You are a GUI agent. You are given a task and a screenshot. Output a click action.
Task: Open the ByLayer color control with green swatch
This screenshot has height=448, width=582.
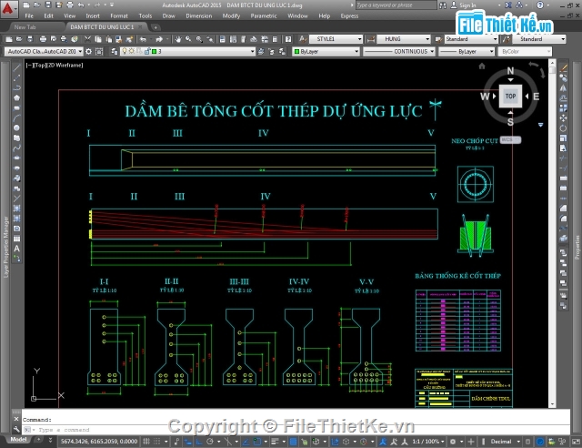[x=326, y=51]
